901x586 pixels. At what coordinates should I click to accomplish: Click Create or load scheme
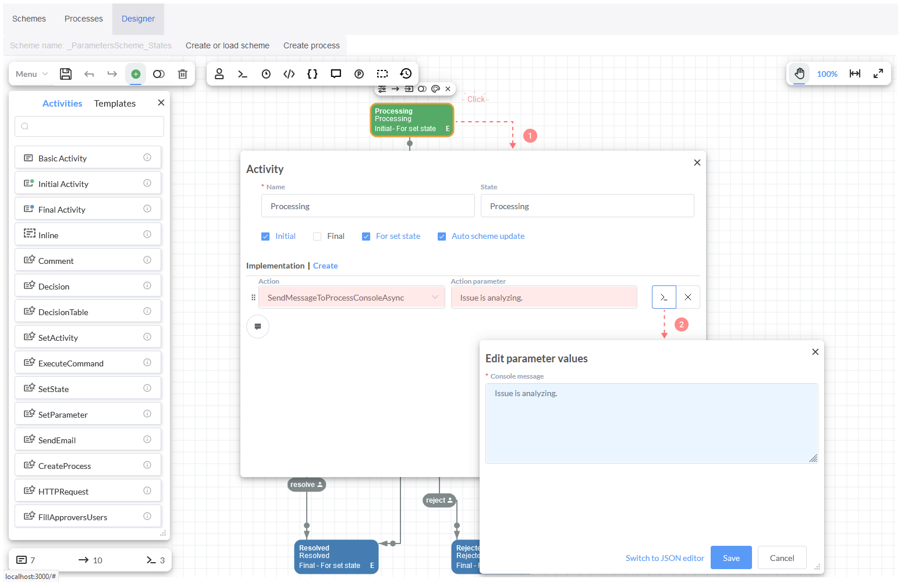point(228,45)
